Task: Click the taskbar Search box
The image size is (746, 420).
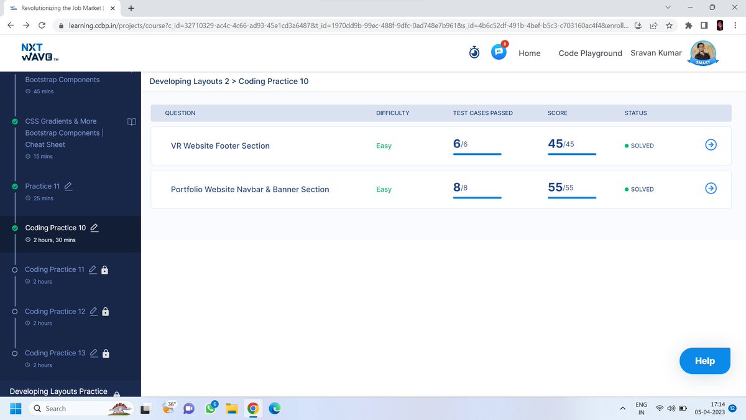Action: 82,408
